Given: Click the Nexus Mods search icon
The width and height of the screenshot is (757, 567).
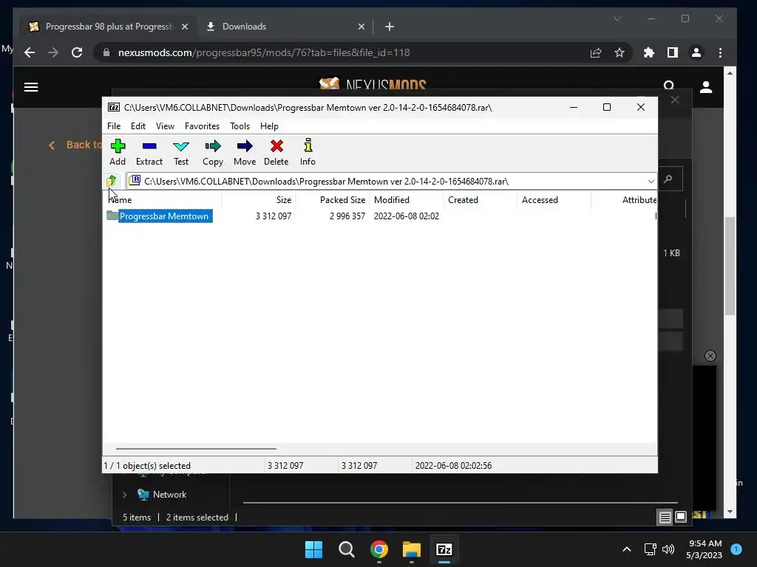Looking at the screenshot, I should [668, 86].
